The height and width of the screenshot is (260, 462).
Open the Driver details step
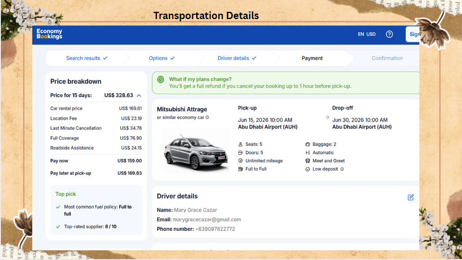[x=237, y=58]
